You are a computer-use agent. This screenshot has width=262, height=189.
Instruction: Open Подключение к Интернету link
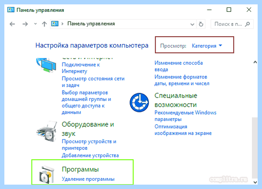click(x=81, y=68)
